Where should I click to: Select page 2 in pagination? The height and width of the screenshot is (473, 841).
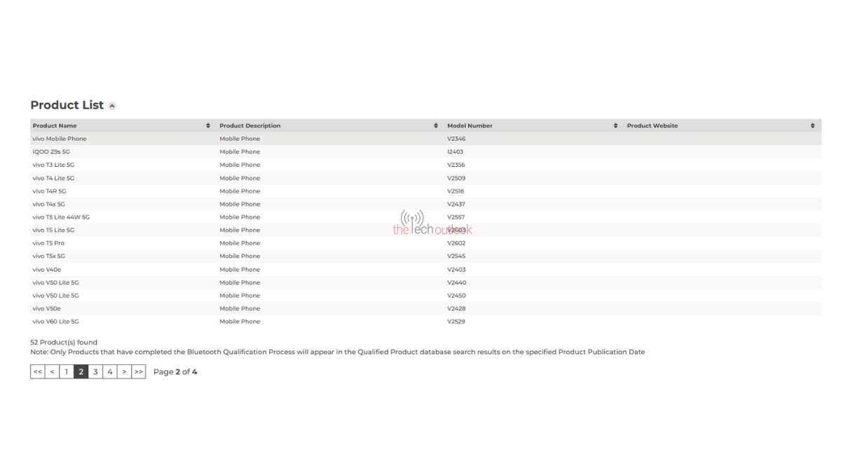tap(81, 372)
